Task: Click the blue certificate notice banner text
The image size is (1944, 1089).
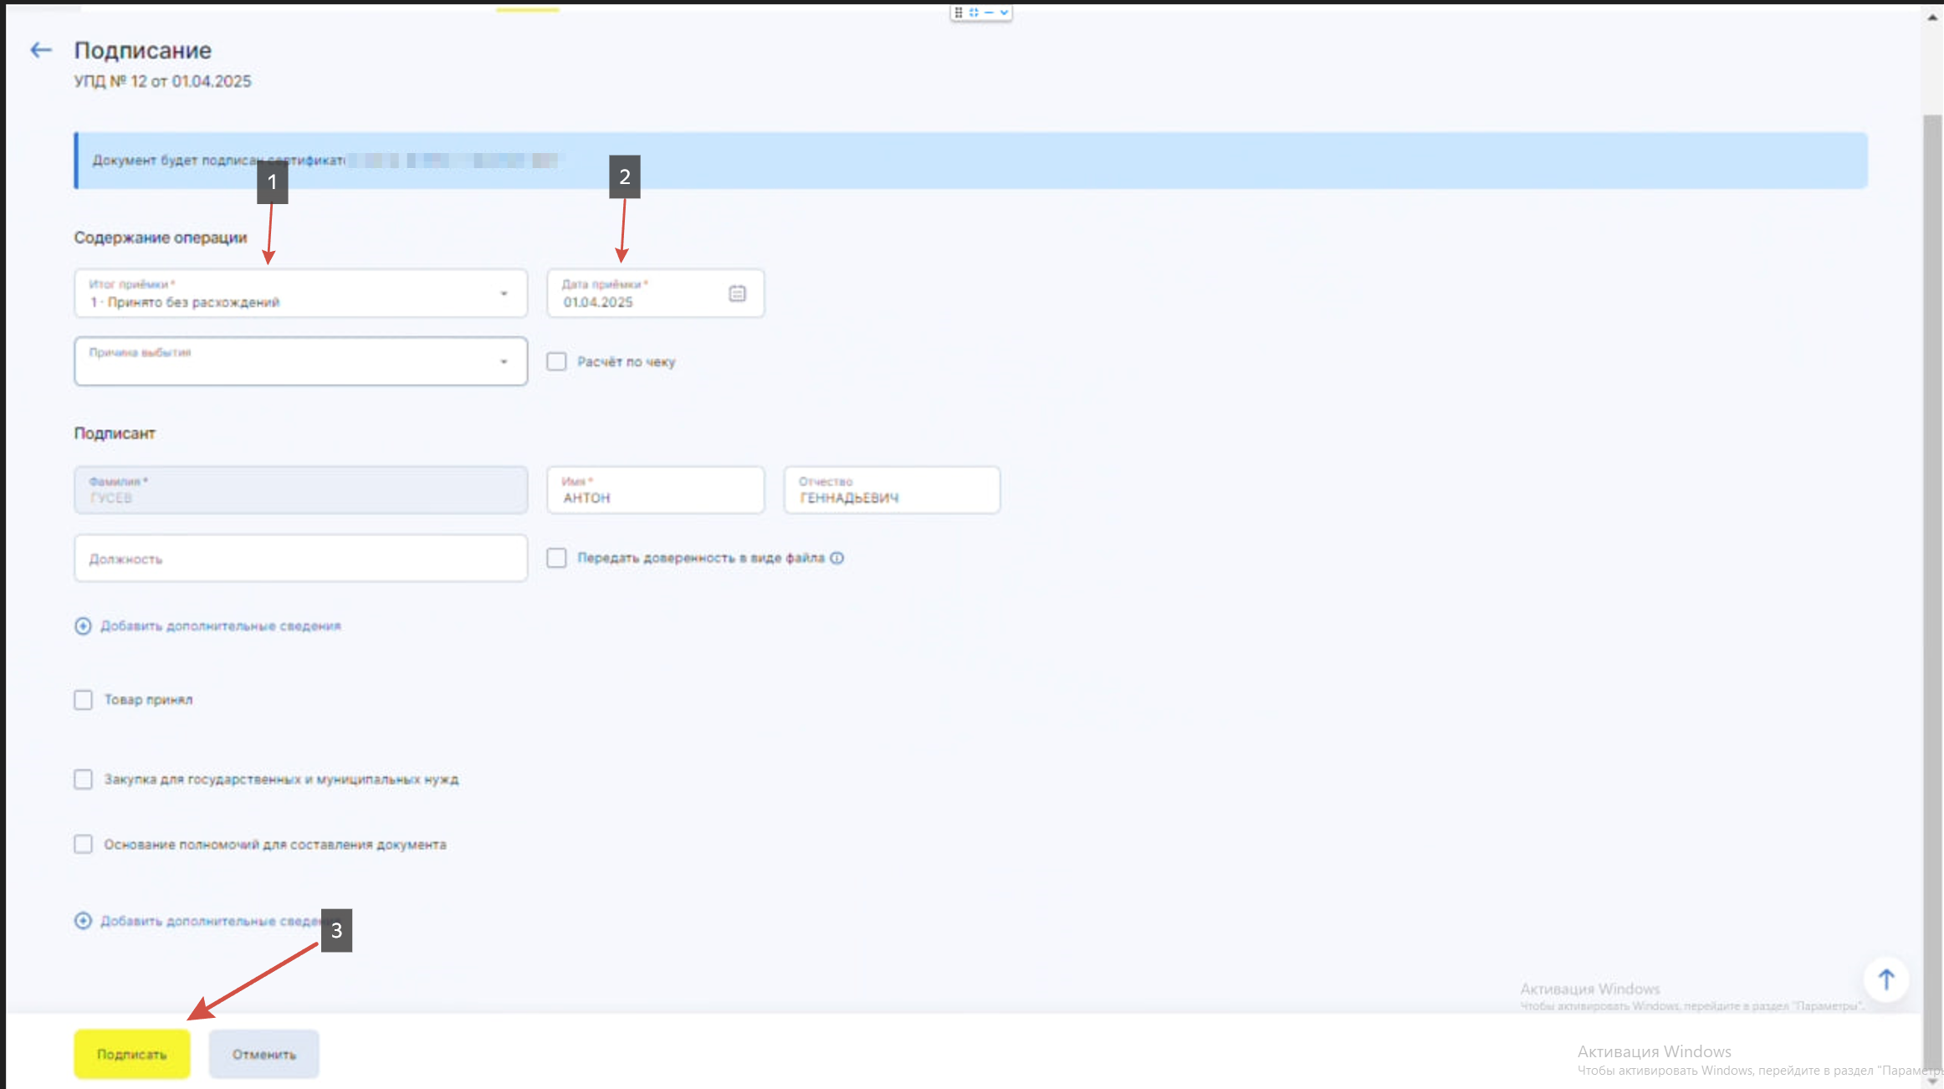Action: [x=218, y=160]
